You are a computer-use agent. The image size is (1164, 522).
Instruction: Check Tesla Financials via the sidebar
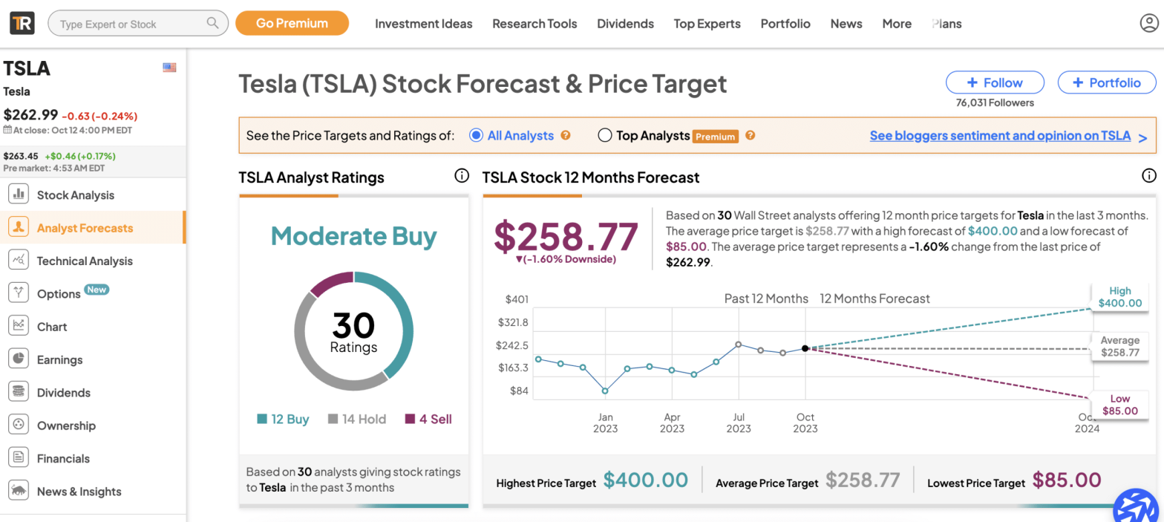click(63, 458)
